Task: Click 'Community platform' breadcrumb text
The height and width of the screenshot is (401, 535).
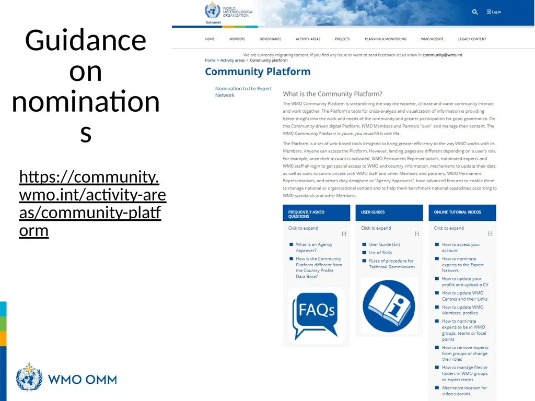Action: pos(269,61)
